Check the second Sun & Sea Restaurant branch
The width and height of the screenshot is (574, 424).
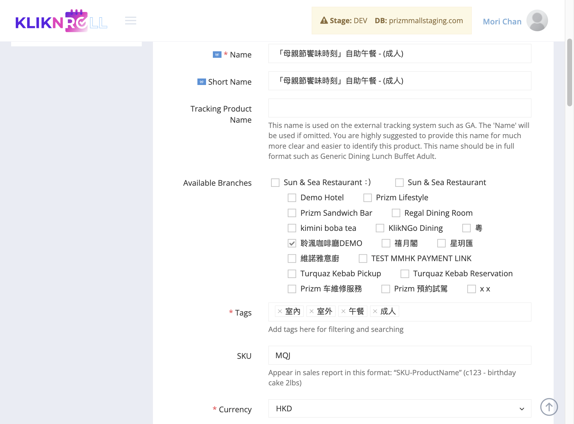point(399,183)
